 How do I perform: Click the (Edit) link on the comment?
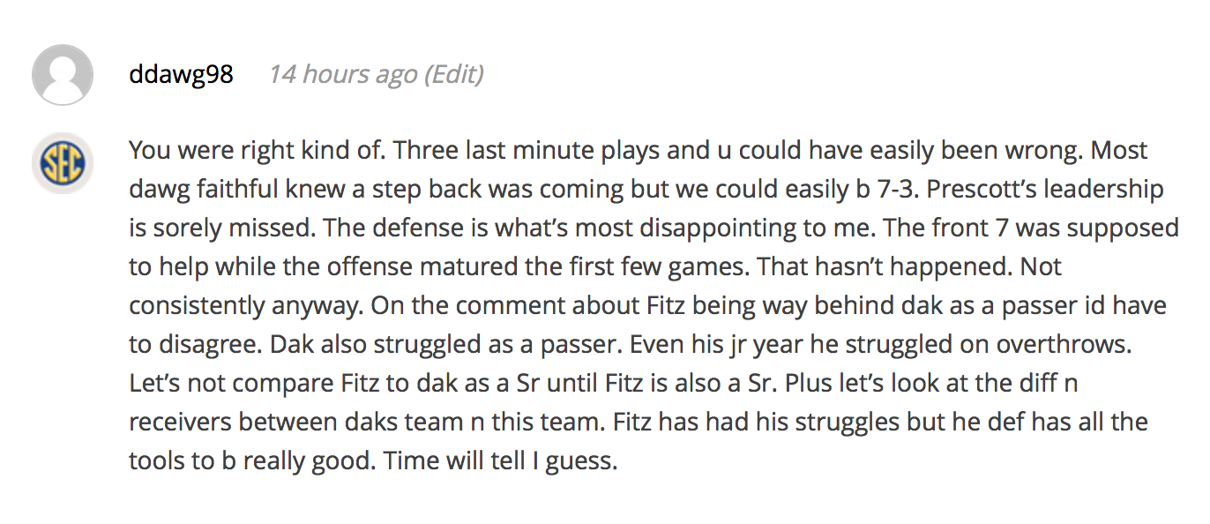coord(453,74)
